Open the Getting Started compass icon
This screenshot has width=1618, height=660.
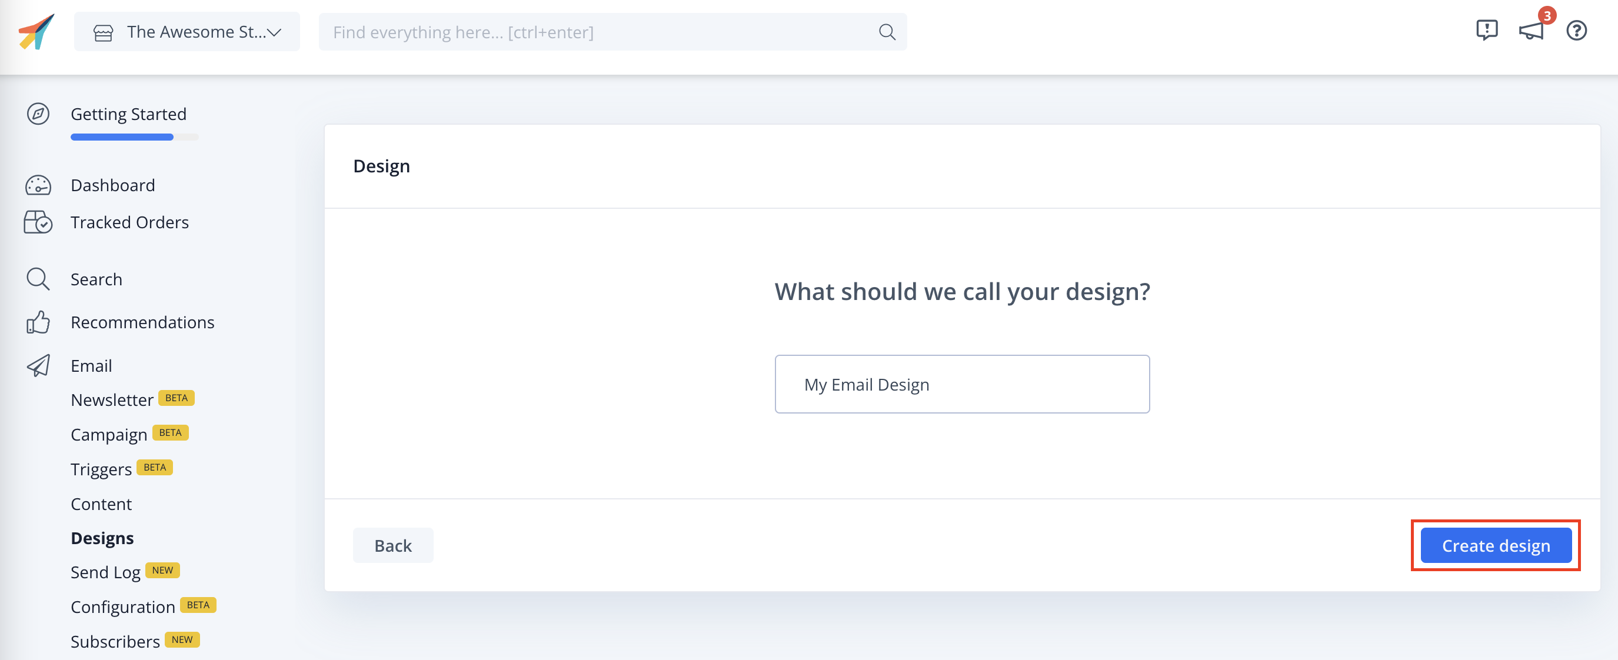(x=38, y=114)
